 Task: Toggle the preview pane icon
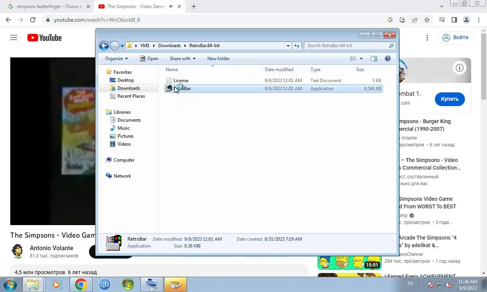coord(374,59)
